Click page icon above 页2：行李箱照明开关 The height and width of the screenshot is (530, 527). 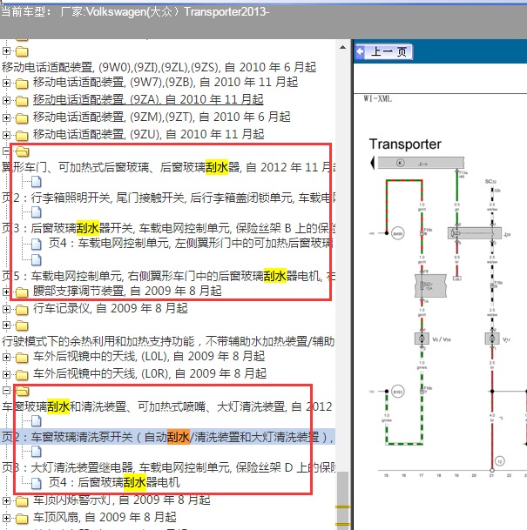coord(37,182)
